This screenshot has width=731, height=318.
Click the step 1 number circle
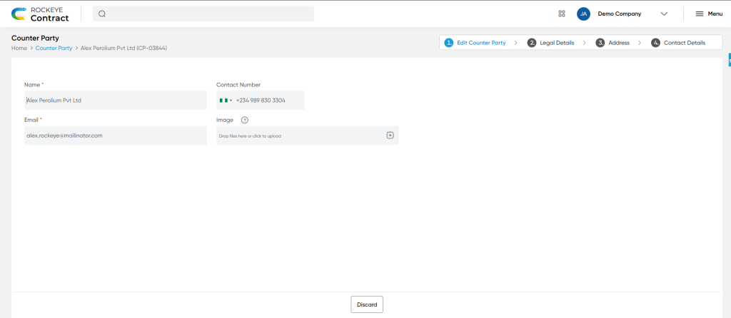(x=448, y=43)
